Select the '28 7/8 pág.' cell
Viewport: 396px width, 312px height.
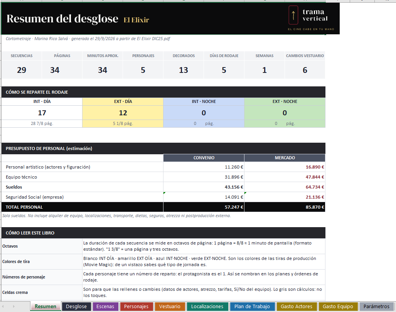point(42,123)
